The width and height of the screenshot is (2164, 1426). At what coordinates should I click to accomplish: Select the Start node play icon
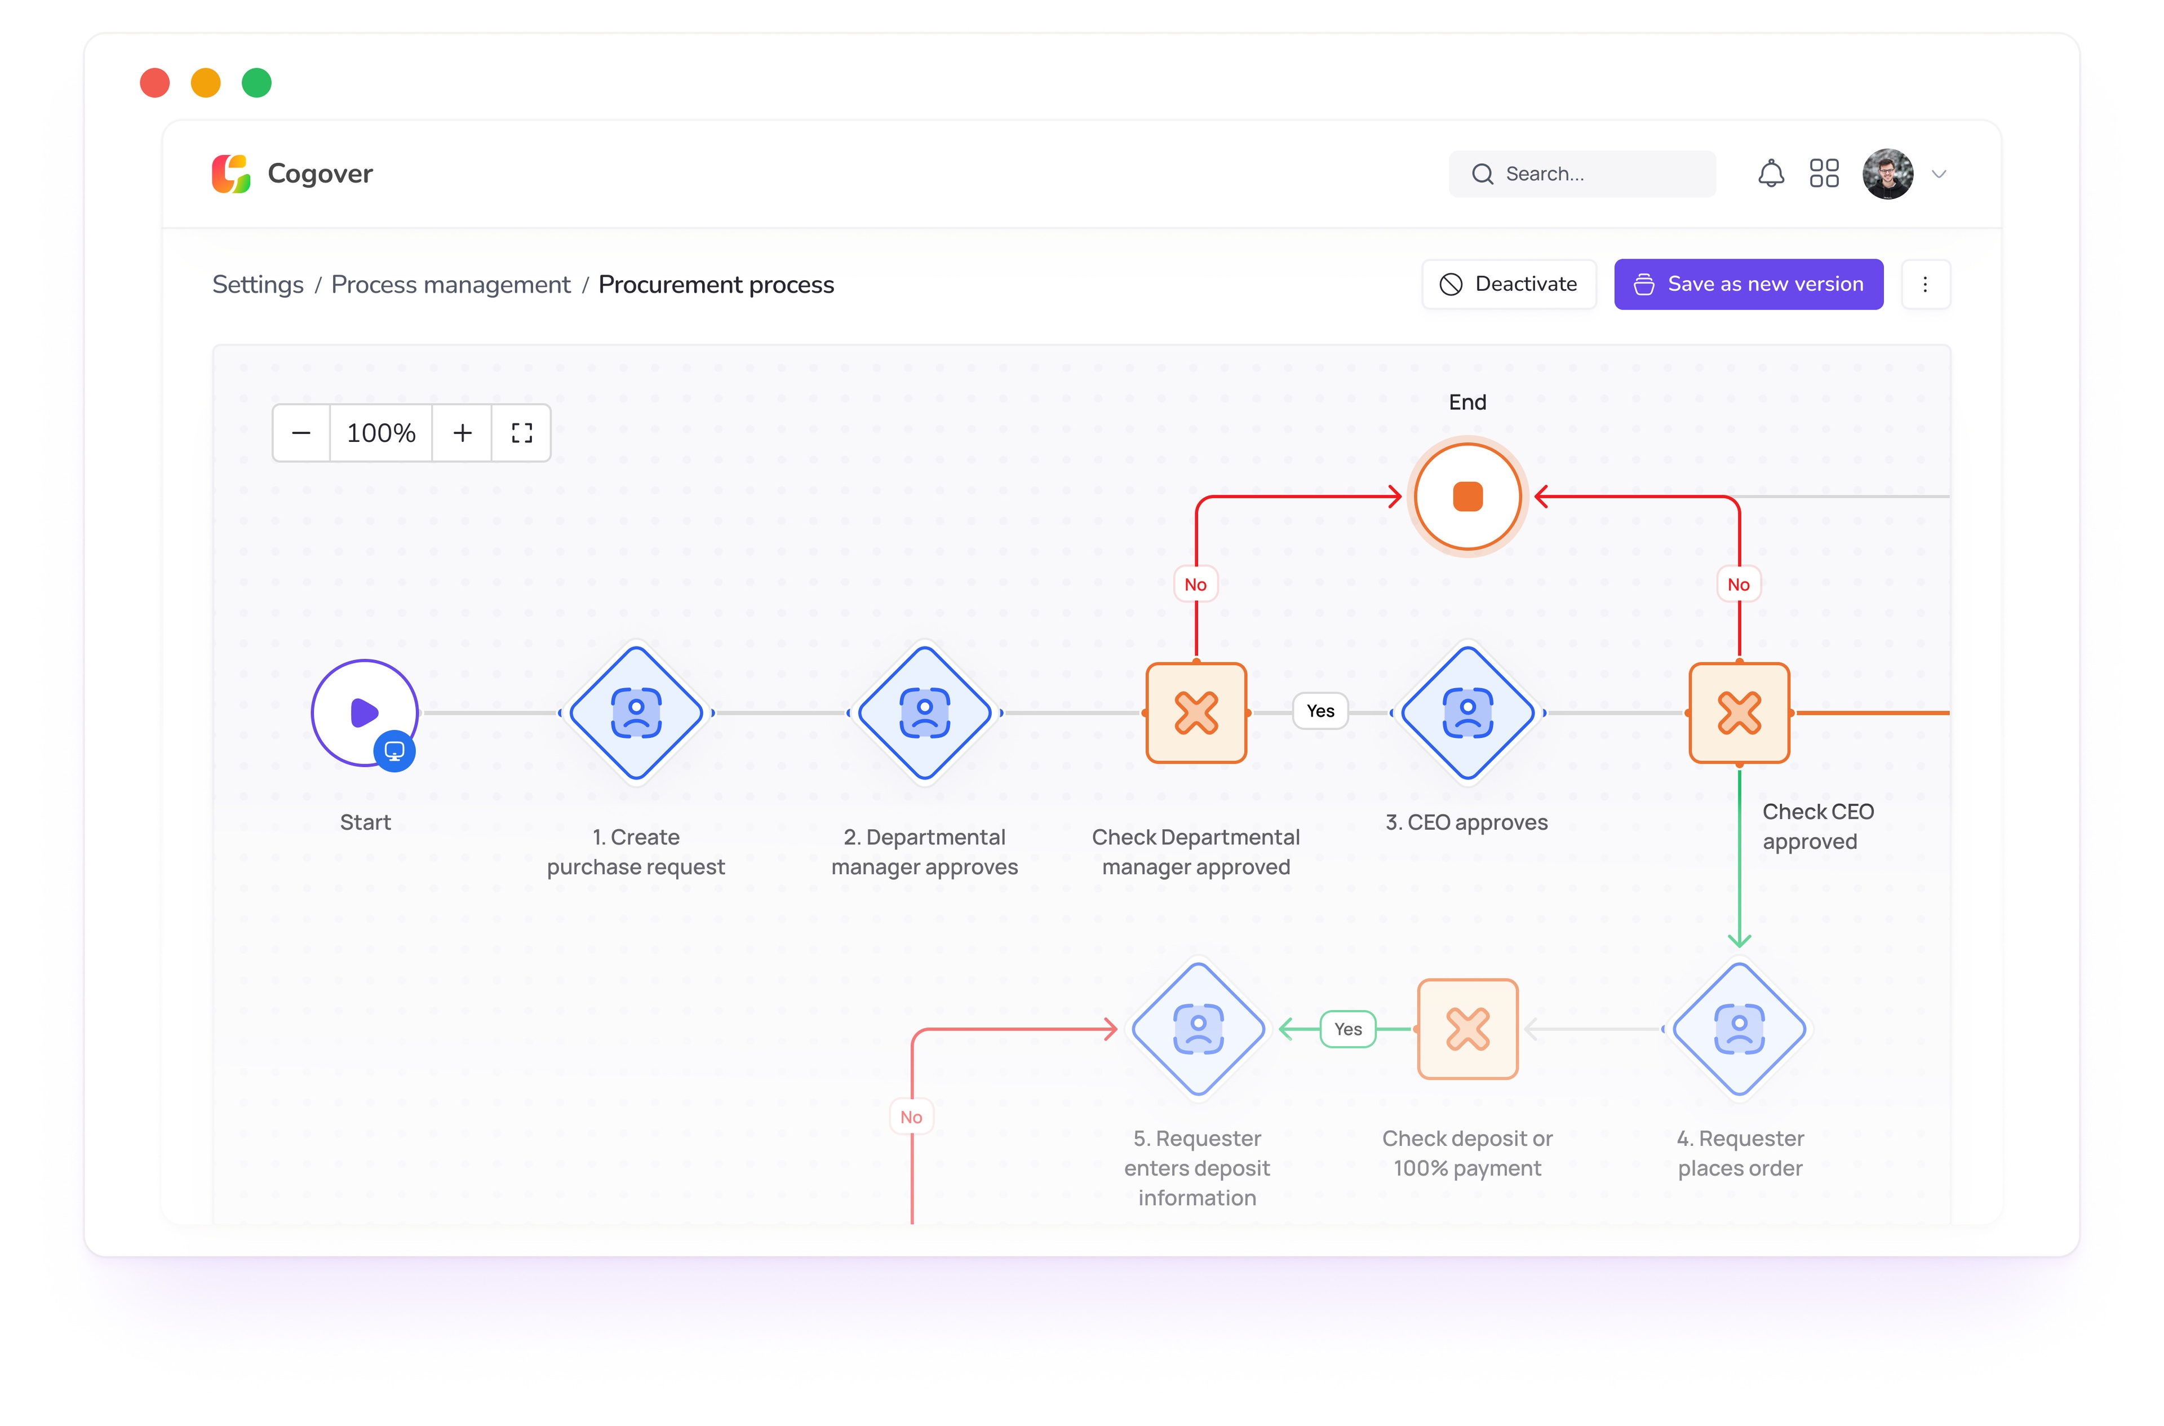pos(365,713)
